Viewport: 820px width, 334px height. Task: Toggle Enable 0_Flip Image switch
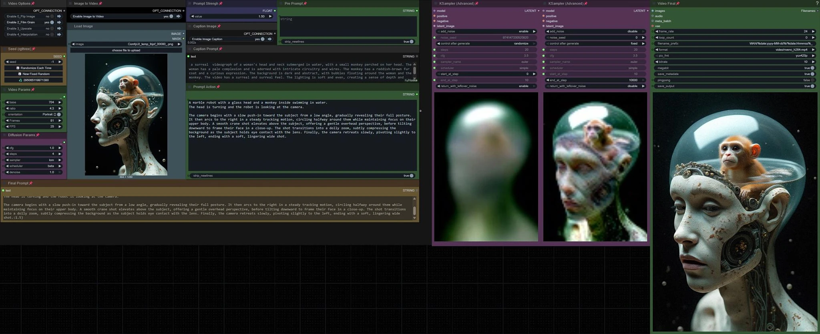click(52, 16)
